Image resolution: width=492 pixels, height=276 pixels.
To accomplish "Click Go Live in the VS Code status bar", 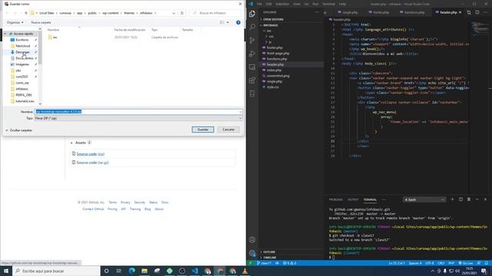I will tap(466, 263).
